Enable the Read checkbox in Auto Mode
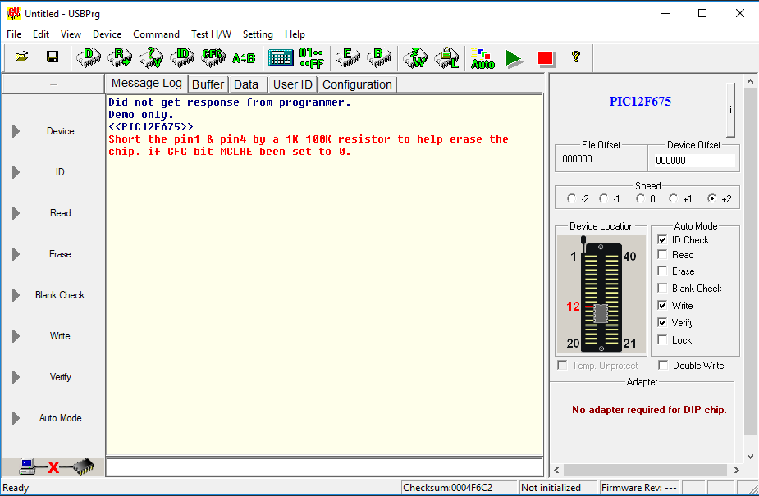This screenshot has height=496, width=759. click(x=662, y=255)
